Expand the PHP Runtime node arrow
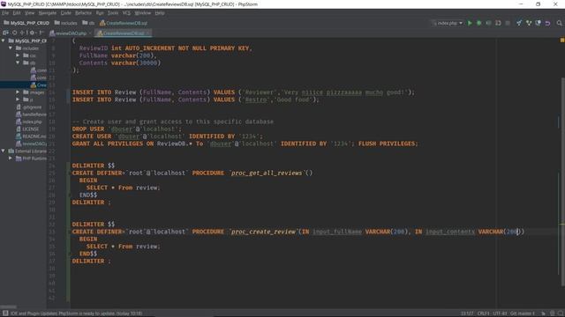The height and width of the screenshot is (317, 565). tap(11, 158)
